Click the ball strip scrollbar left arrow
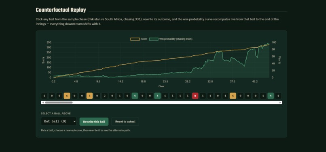This screenshot has width=326, height=152. 43,103
